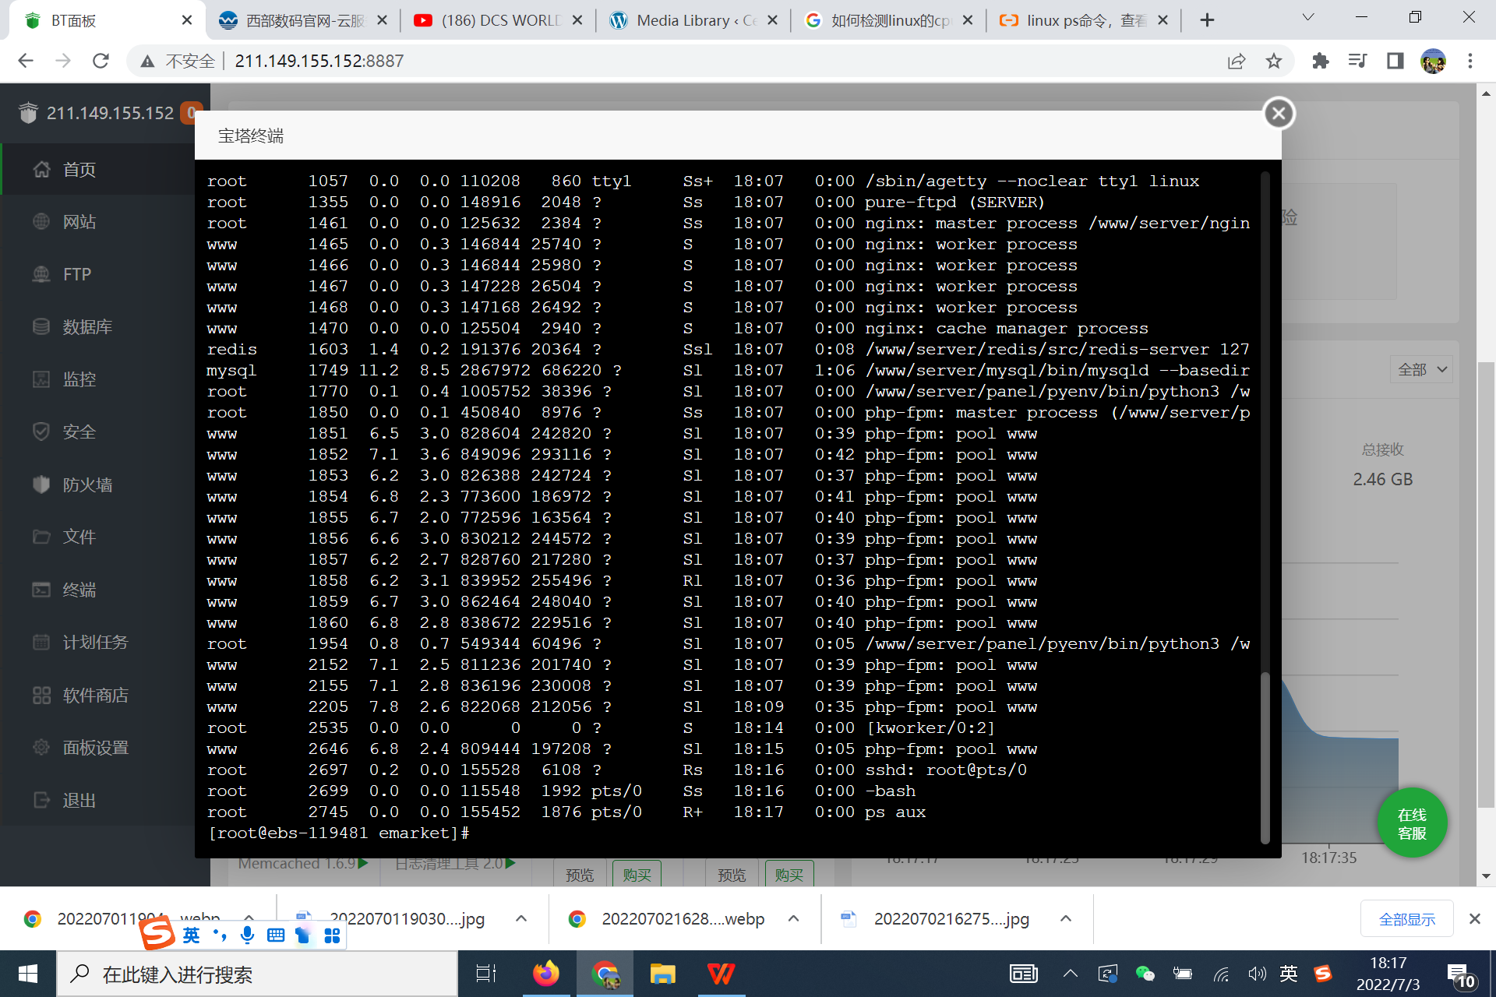Expand options for 2022070216275 jpg download
Screen dimensions: 1496x997
[1065, 918]
